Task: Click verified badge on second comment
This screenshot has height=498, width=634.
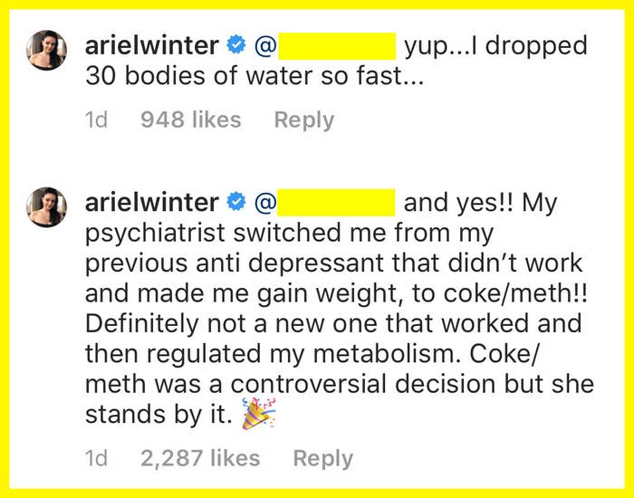Action: pos(236,202)
